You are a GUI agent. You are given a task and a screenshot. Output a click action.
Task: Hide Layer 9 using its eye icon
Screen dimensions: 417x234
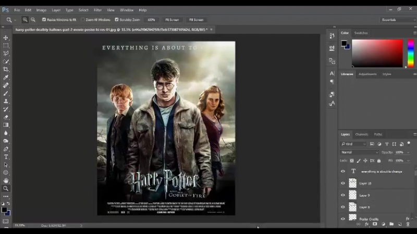343,196
